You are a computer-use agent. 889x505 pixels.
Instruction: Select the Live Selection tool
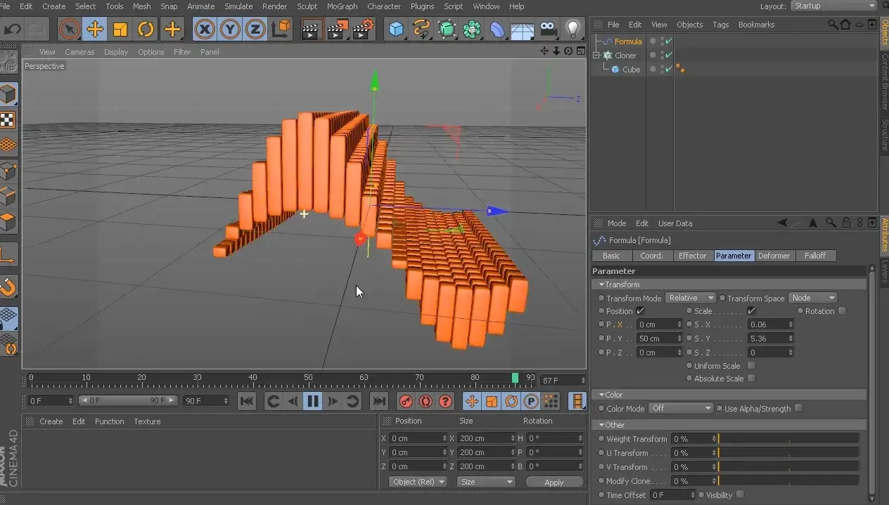(69, 29)
